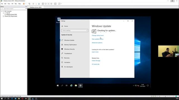Open the View menu in VMware
This screenshot has height=100, width=179.
pyautogui.click(x=9, y=4)
